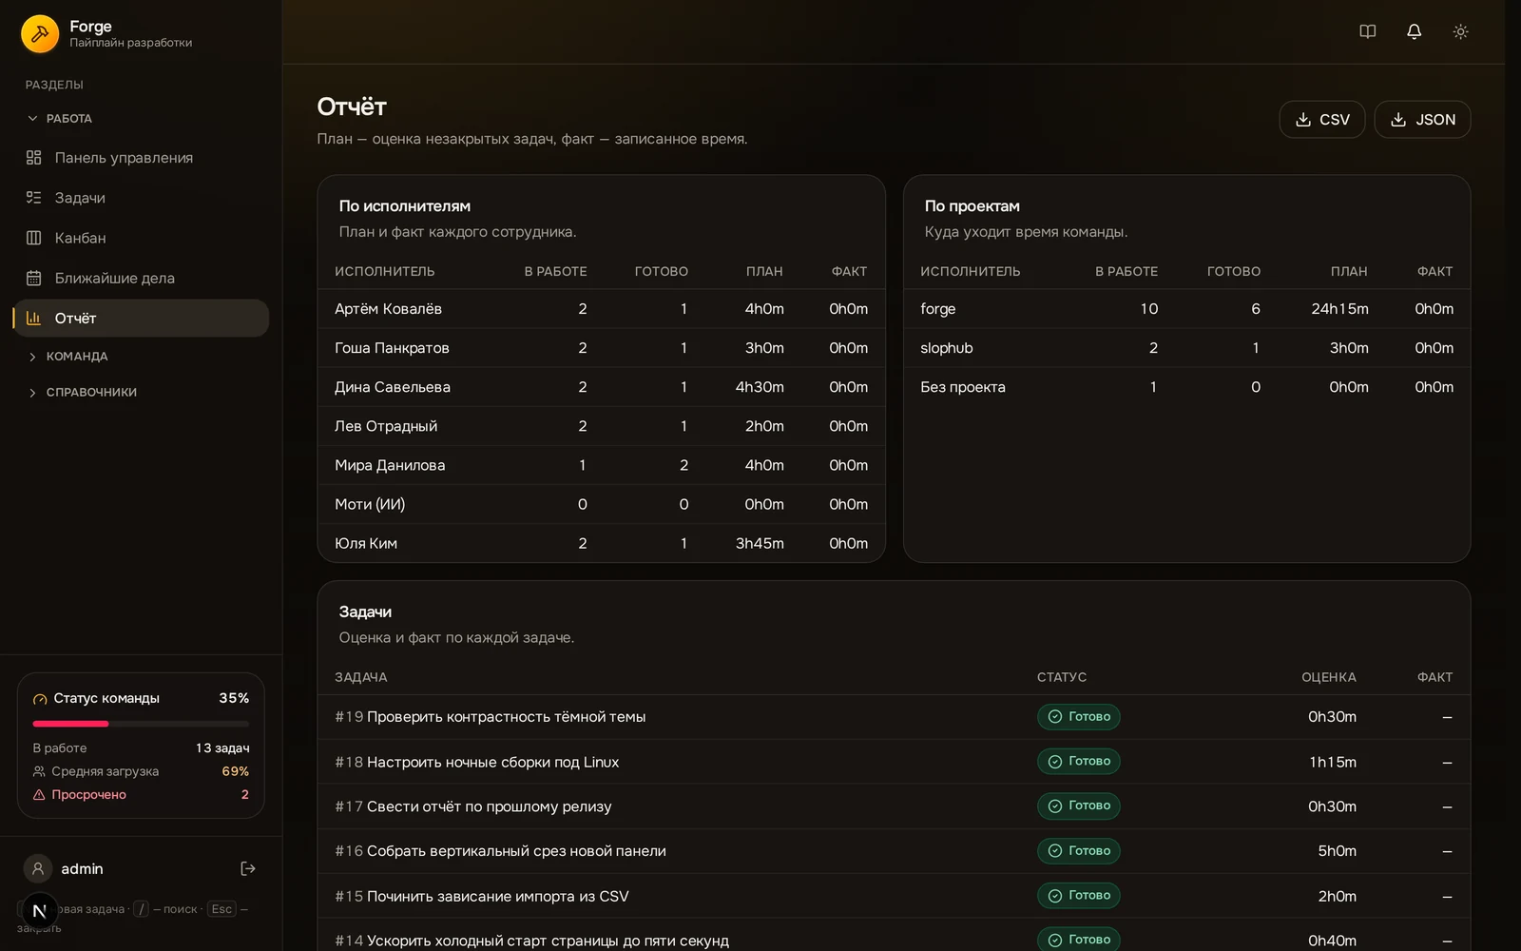Screen dimensions: 1521x951
Task: Open the Канбан board
Action: [x=141, y=238]
